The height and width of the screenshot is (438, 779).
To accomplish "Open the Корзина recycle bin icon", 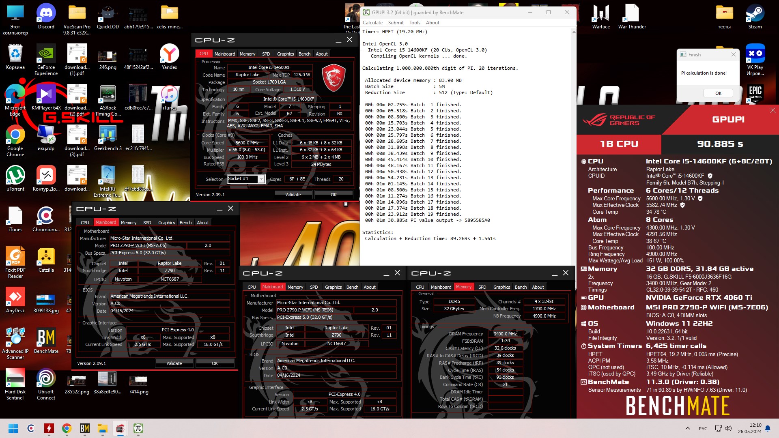I will click(x=15, y=57).
